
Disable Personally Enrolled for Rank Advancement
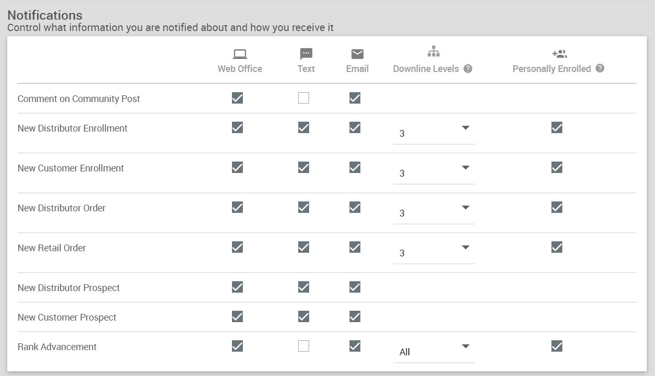pos(557,346)
